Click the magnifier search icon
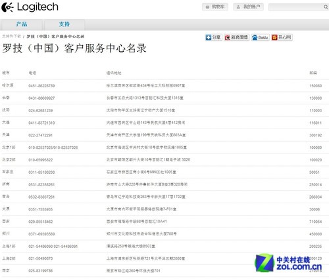329x280 pixels. [x=326, y=7]
